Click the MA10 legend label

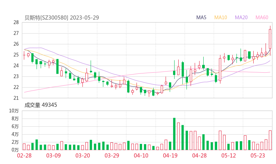[220, 18]
